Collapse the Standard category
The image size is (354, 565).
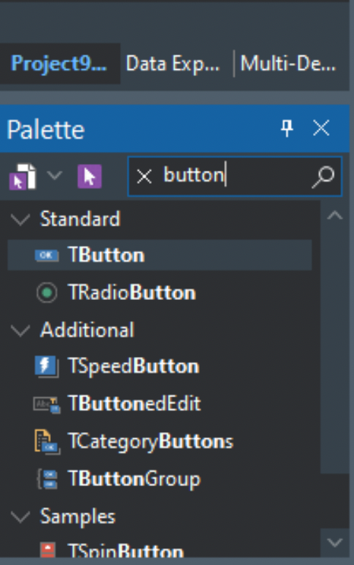point(21,219)
